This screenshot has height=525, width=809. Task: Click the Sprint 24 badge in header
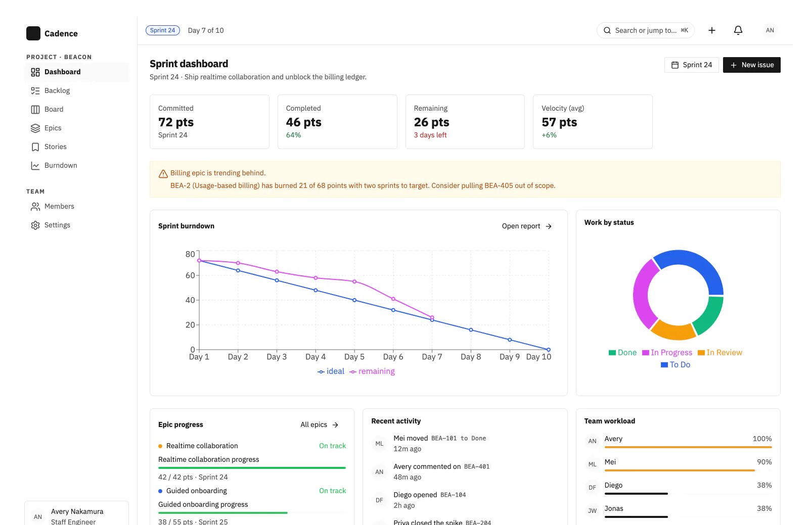(163, 30)
